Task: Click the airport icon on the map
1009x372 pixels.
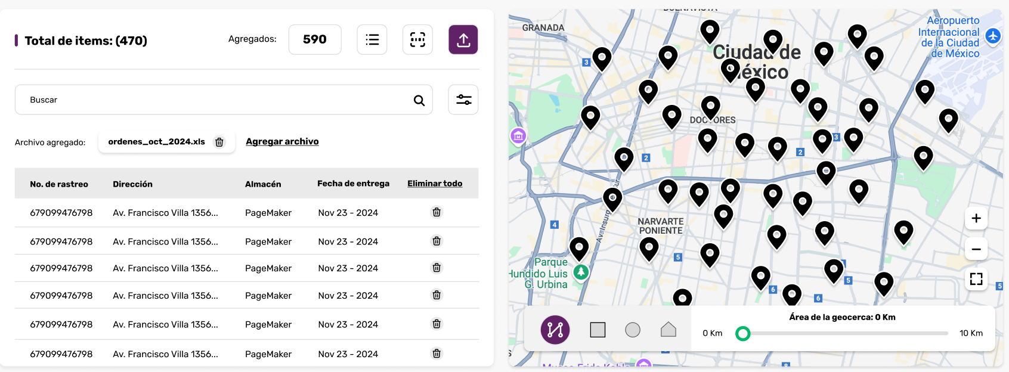Action: 993,36
